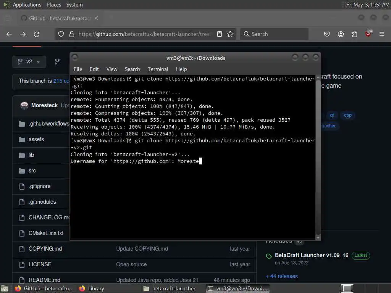The height and width of the screenshot is (293, 391).
Task: Open the README.md file
Action: tap(44, 280)
